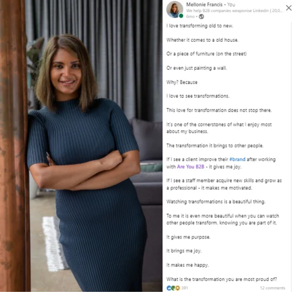
Task: Click the Mellonie Francis author name
Action: coord(204,4)
